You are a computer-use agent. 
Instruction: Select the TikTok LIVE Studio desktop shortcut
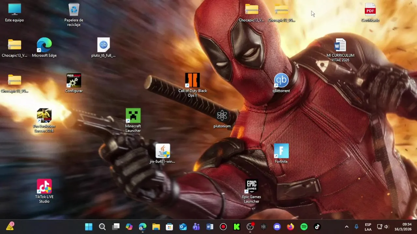click(x=44, y=192)
